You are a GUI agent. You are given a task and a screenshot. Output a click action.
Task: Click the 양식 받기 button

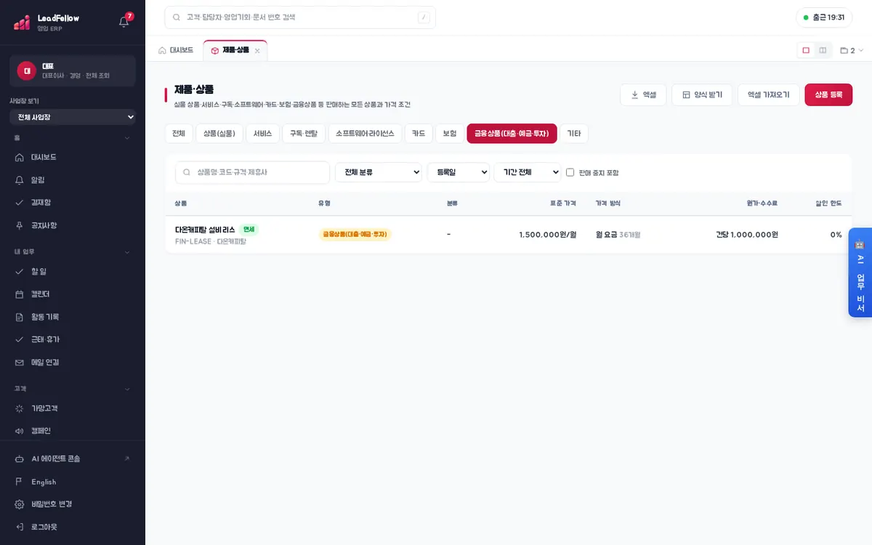point(702,94)
